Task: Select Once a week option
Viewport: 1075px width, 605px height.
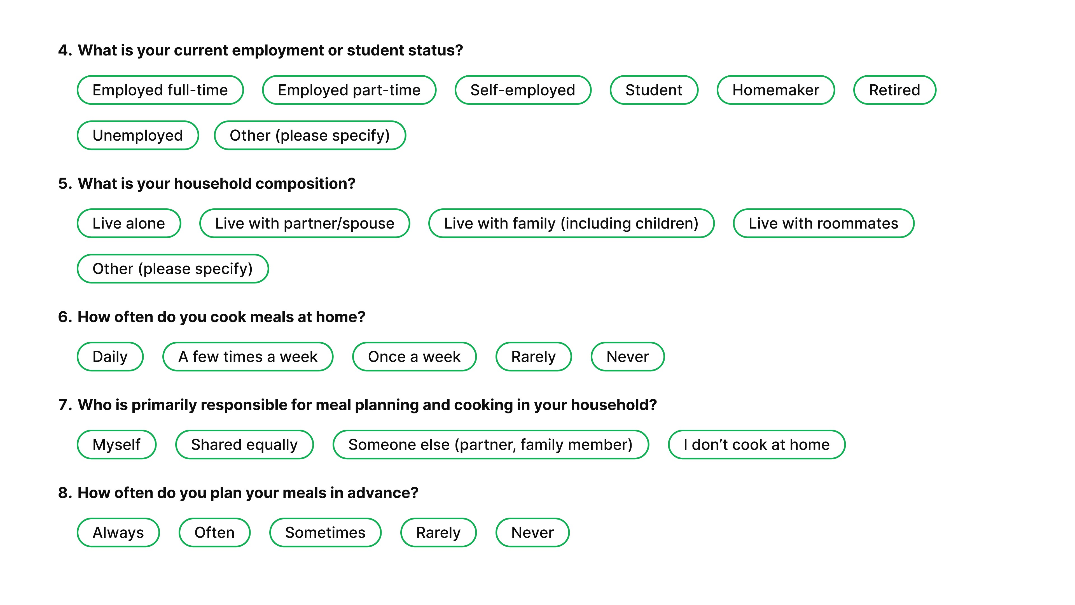Action: (x=414, y=357)
